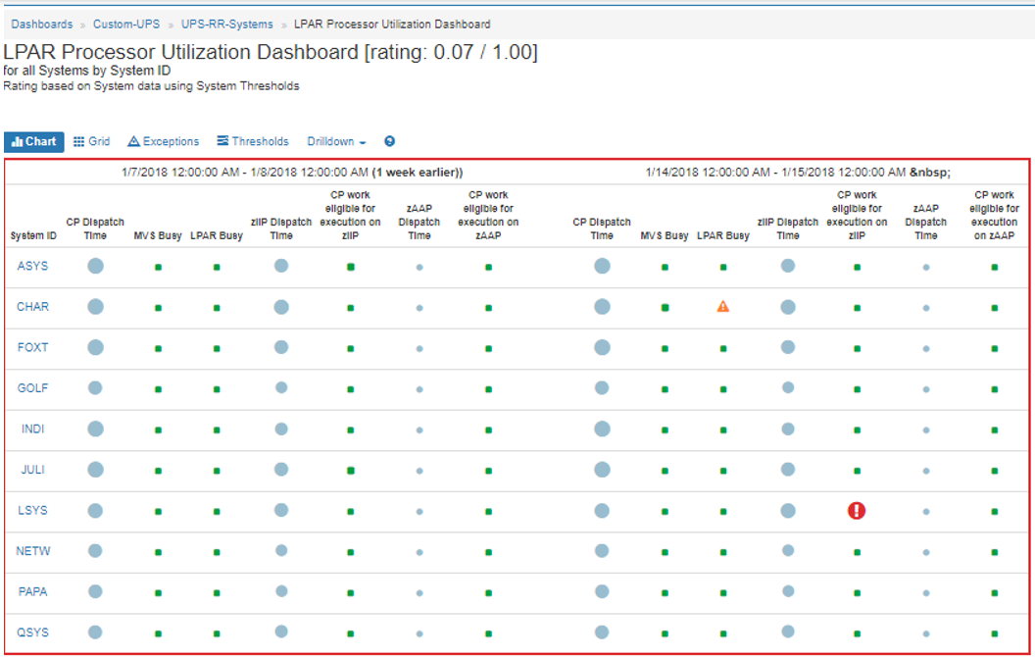This screenshot has width=1035, height=657.
Task: Click CHAR MVS Busy green square, 1/14/2018 period
Action: coord(665,308)
